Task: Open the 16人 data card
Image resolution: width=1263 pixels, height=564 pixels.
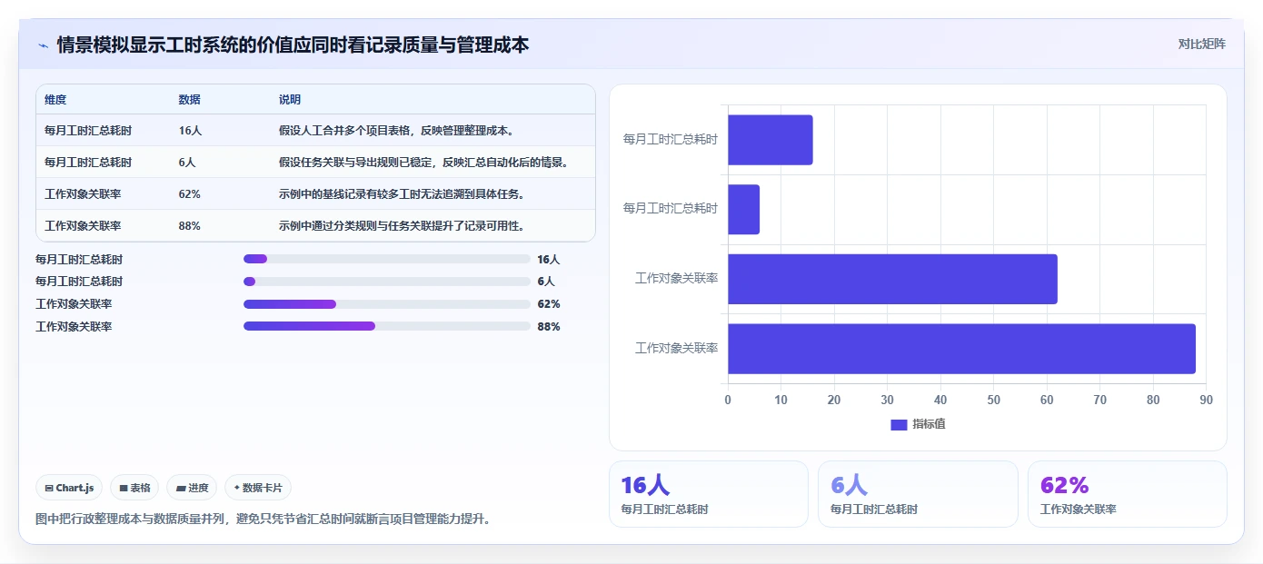Action: [708, 494]
